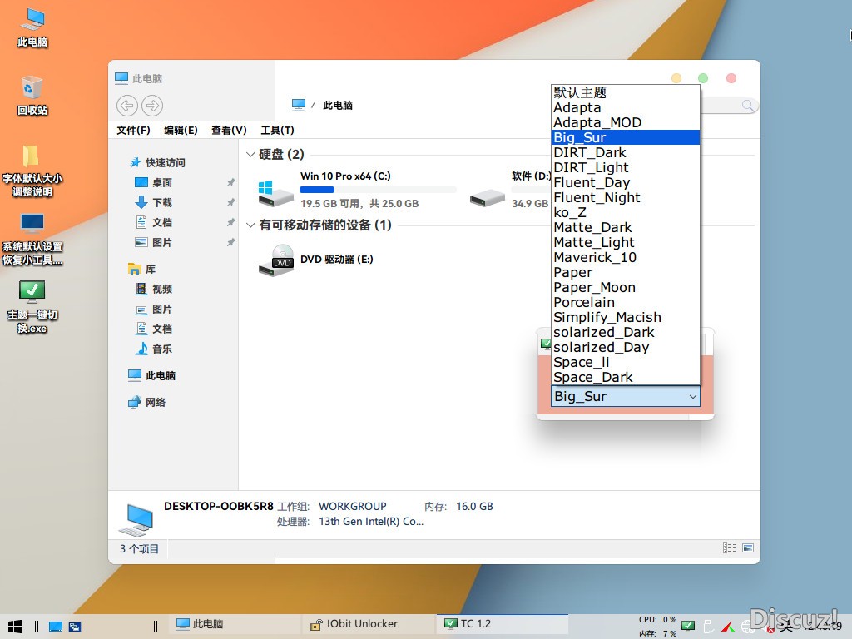852x639 pixels.
Task: Click the Windows Start button
Action: (15, 626)
